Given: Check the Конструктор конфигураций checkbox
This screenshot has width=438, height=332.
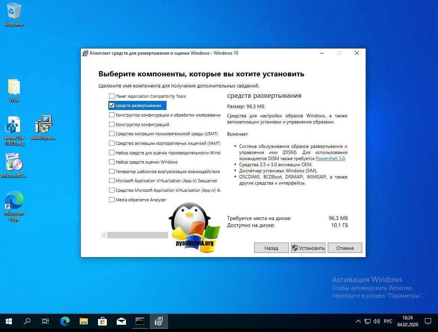Looking at the screenshot, I should (112, 124).
